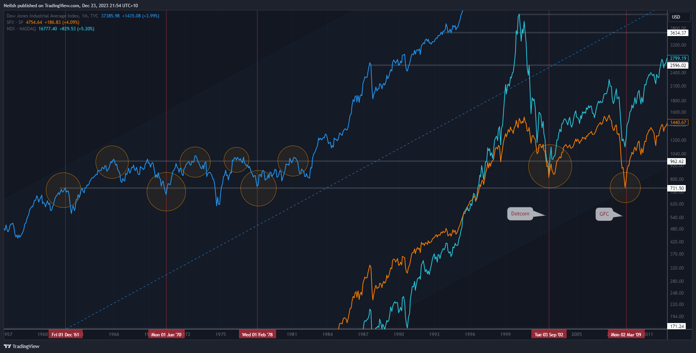Click the Dotcom callout label
The height and width of the screenshot is (353, 696).
click(x=520, y=214)
